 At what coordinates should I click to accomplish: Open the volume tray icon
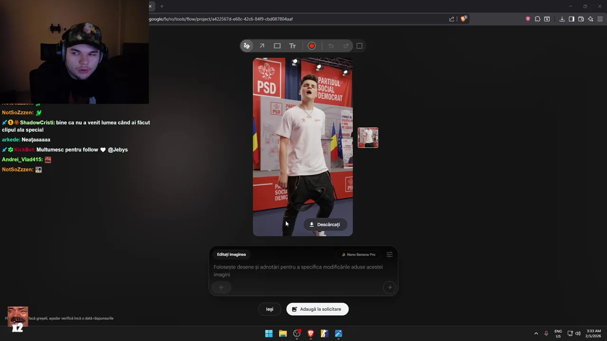pos(578,333)
